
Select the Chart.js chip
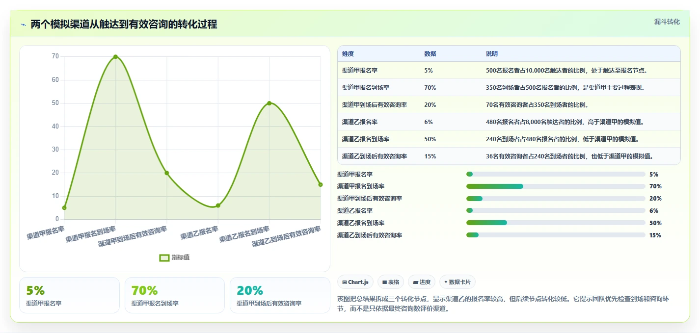pos(355,282)
